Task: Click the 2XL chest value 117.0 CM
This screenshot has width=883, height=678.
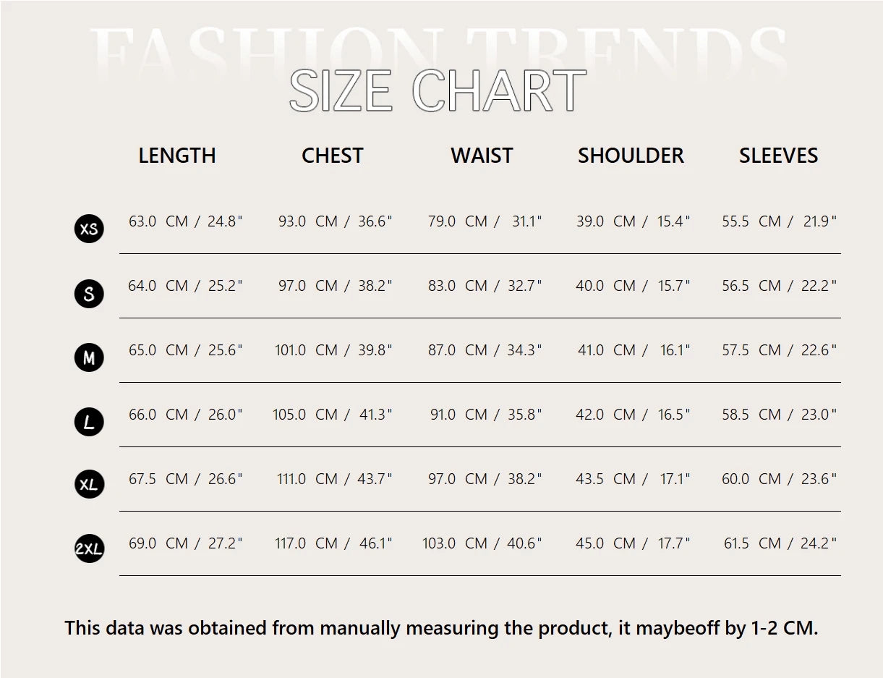Action: (306, 543)
